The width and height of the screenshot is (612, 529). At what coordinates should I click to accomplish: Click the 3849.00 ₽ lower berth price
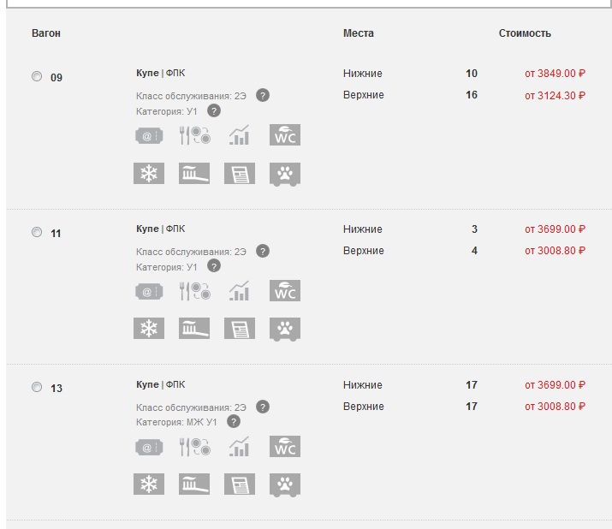(x=555, y=74)
